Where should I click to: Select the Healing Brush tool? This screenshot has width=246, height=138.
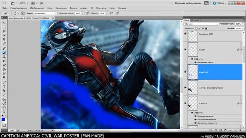tap(4, 49)
